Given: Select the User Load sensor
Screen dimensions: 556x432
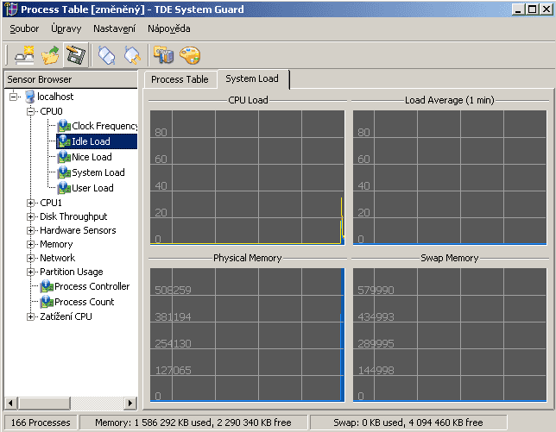Looking at the screenshot, I should click(92, 188).
